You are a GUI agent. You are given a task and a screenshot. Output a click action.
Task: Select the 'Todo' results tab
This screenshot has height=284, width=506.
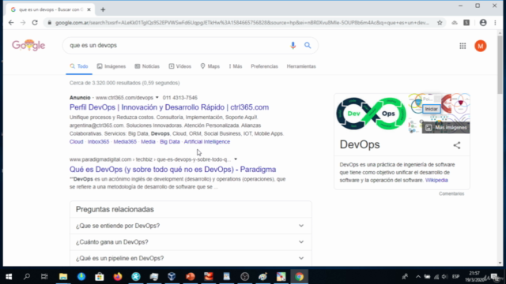(79, 66)
